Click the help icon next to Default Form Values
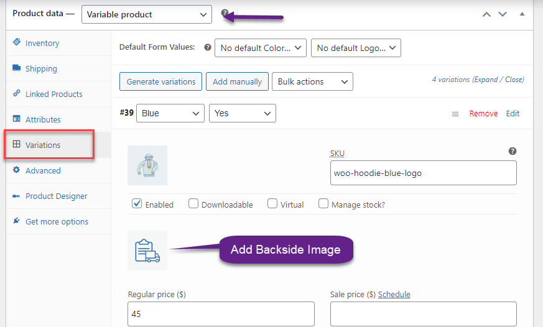The image size is (543, 327). coord(208,47)
